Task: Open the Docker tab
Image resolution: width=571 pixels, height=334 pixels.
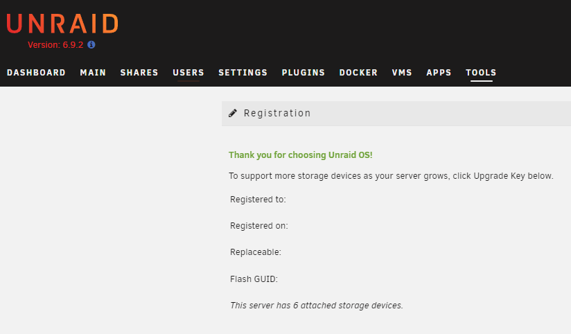Action: click(x=358, y=73)
